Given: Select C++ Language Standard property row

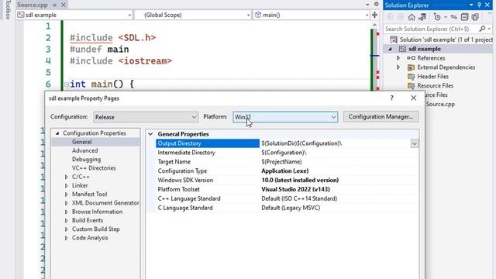Looking at the screenshot, I should pos(287,198).
